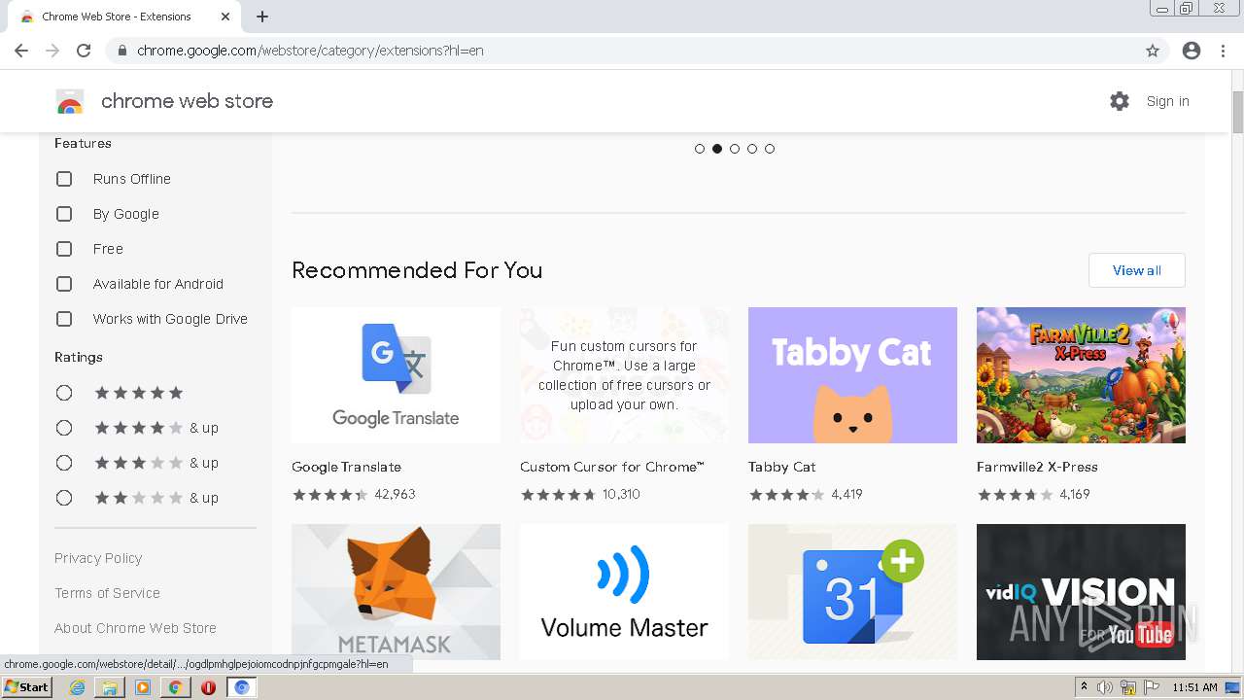The image size is (1244, 700).
Task: Open Google Translate extension thumbnail
Action: 396,375
